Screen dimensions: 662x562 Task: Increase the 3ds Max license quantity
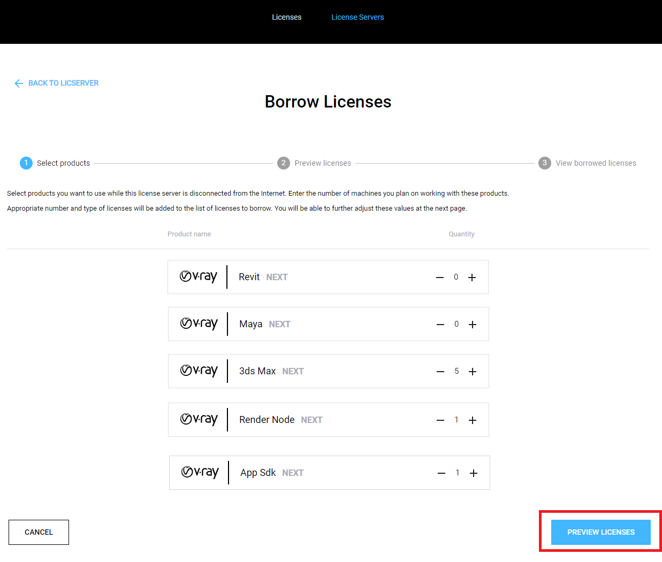472,371
